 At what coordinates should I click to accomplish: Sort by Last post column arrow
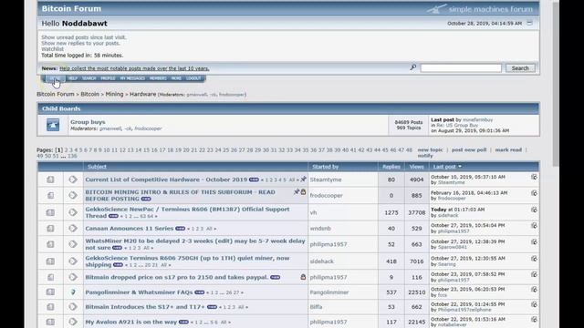(460, 167)
